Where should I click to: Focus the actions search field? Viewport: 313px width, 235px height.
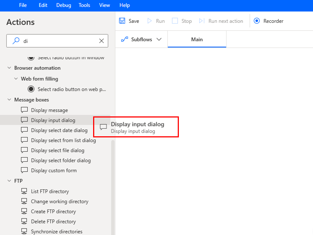click(x=57, y=41)
